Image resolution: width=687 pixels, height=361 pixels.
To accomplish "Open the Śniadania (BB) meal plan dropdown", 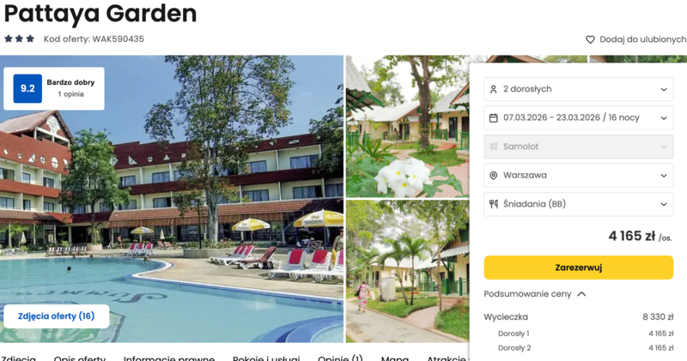I will [578, 204].
